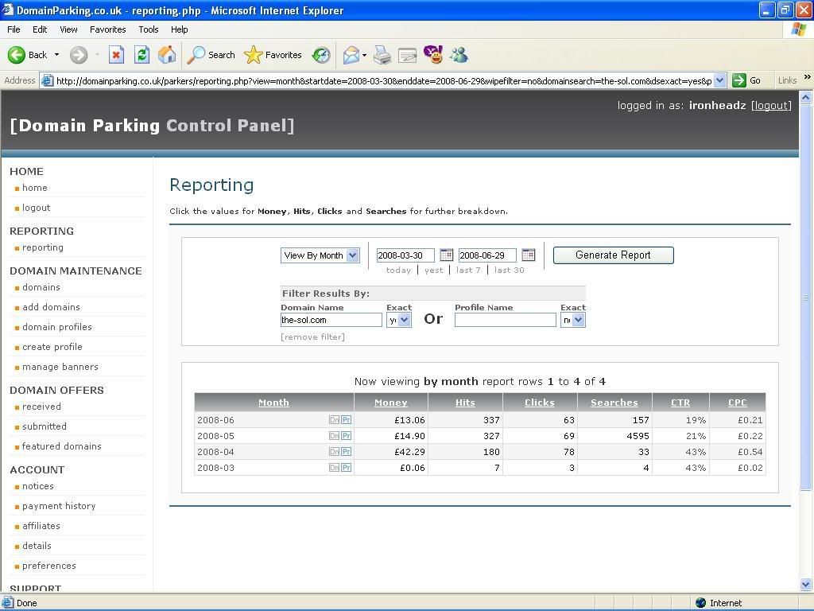Open the end date calendar picker
Screen dimensions: 814x611
[x=528, y=255]
